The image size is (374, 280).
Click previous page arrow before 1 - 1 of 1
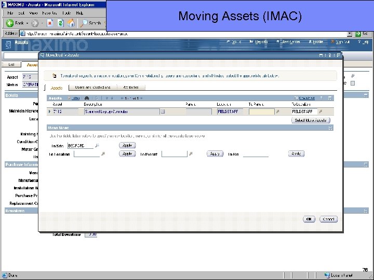122,98
